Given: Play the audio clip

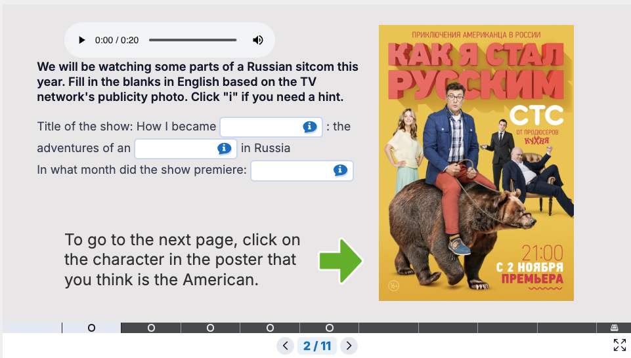Looking at the screenshot, I should (81, 40).
